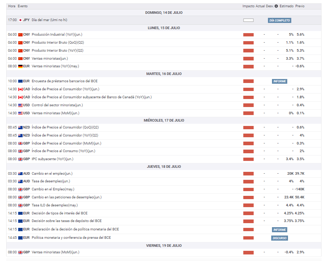Click New Zealand flag beside IPC (QoQ)(Q2)

pos(20,127)
